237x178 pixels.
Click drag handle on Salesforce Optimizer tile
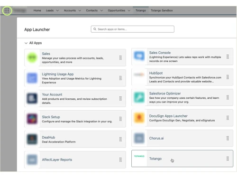click(x=228, y=97)
